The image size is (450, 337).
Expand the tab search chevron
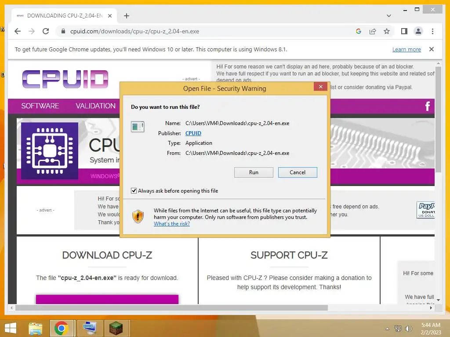coord(388,16)
